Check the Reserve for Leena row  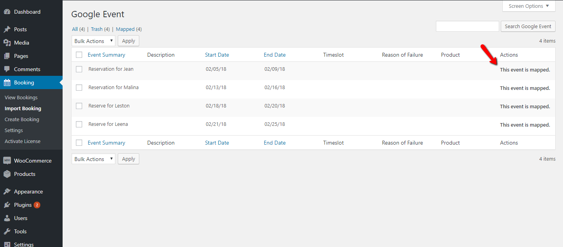pyautogui.click(x=79, y=124)
